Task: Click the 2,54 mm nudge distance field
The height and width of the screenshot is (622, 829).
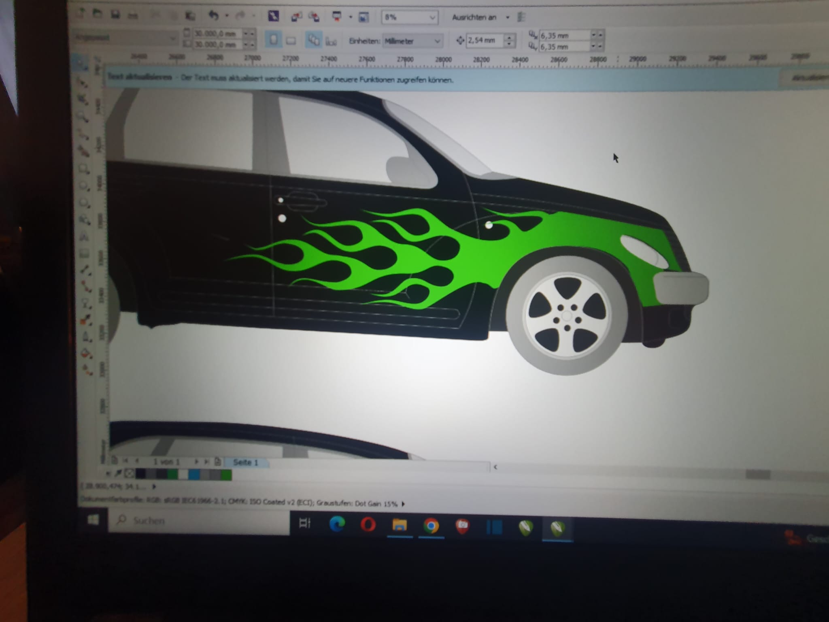Action: click(483, 40)
